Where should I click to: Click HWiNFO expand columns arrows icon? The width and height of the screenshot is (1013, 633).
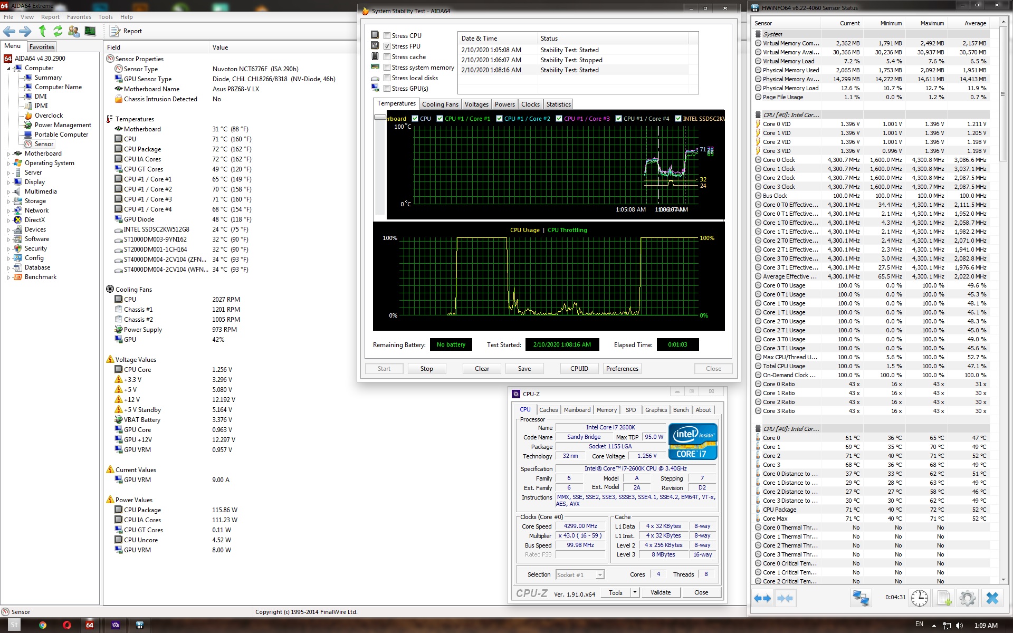pyautogui.click(x=762, y=598)
